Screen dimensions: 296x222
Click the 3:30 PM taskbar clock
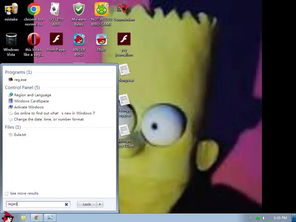(x=280, y=218)
